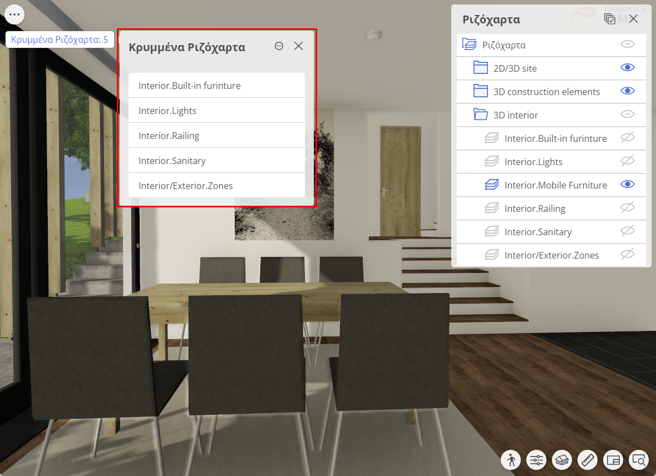Image resolution: width=656 pixels, height=476 pixels.
Task: Open the three-dots menu button at top left
Action: [14, 14]
